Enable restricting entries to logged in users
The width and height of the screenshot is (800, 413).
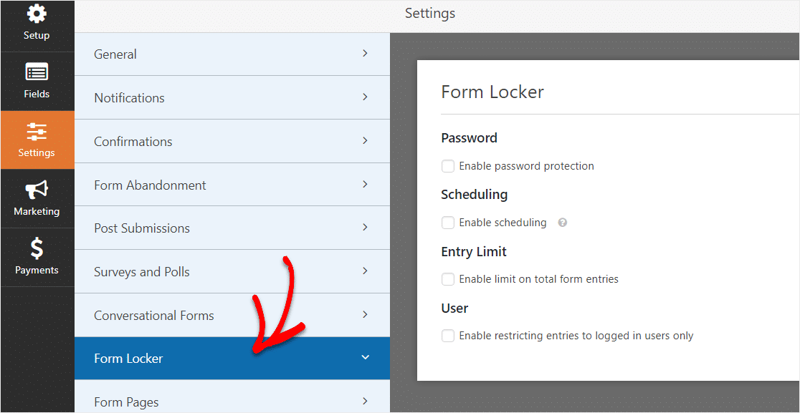pyautogui.click(x=448, y=336)
